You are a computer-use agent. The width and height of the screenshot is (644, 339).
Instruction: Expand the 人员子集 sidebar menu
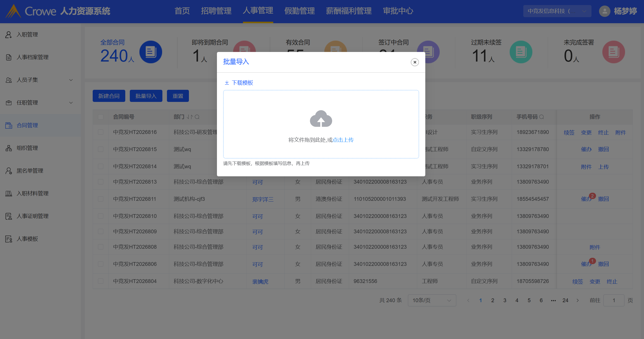coord(71,80)
